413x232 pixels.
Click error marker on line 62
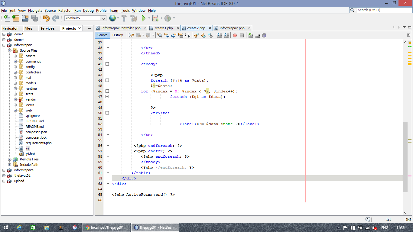100,178
